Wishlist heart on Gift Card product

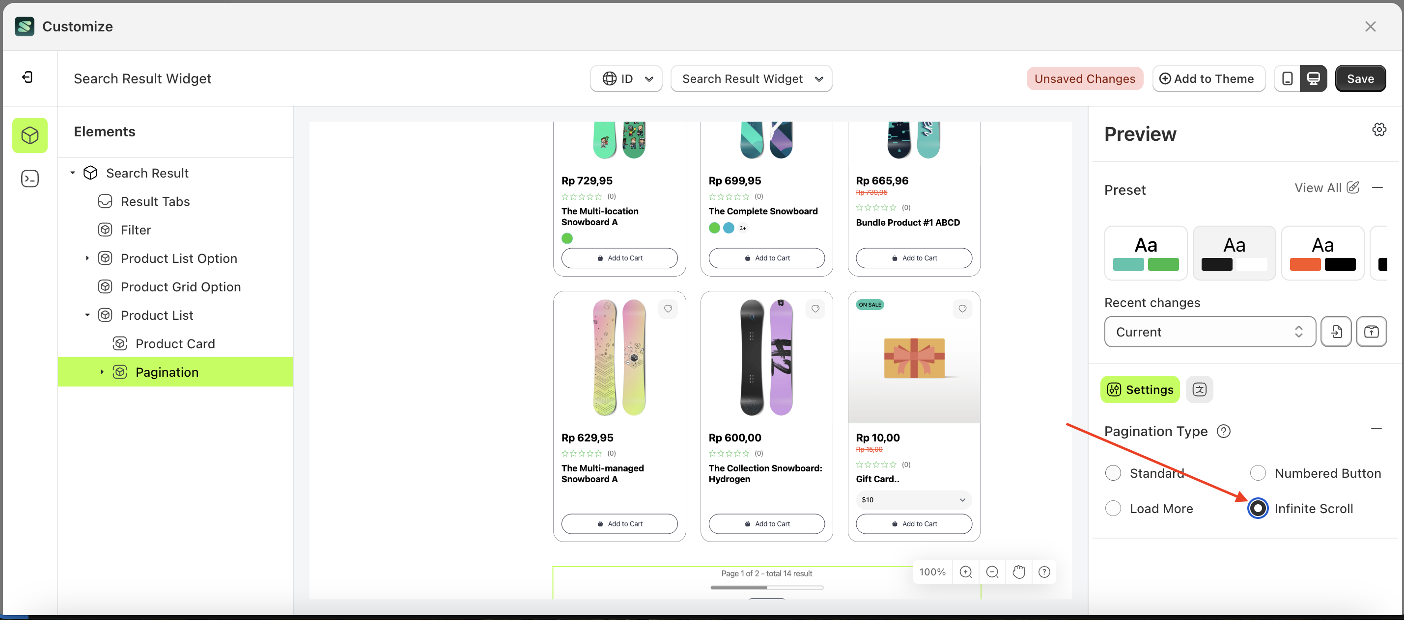(x=962, y=309)
